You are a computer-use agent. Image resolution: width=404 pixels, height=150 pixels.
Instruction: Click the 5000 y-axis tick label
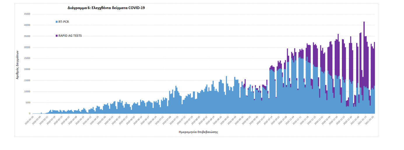[28, 102]
